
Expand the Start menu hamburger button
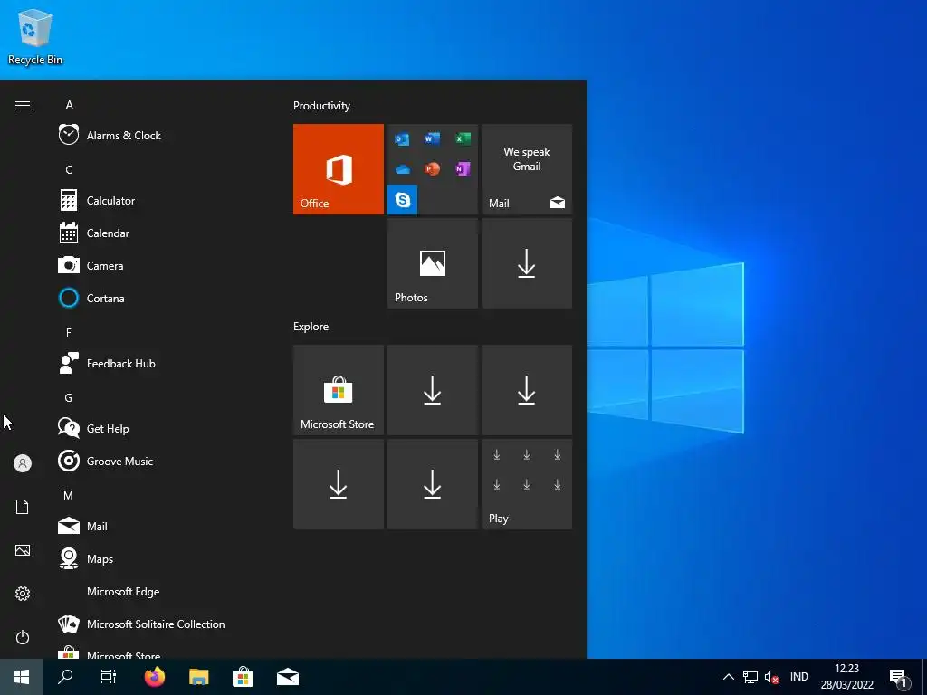(23, 105)
